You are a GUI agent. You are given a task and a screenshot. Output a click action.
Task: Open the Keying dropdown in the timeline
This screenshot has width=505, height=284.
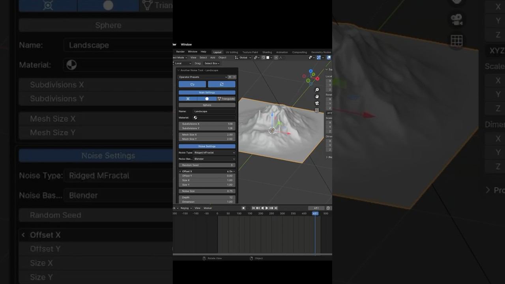(x=186, y=208)
